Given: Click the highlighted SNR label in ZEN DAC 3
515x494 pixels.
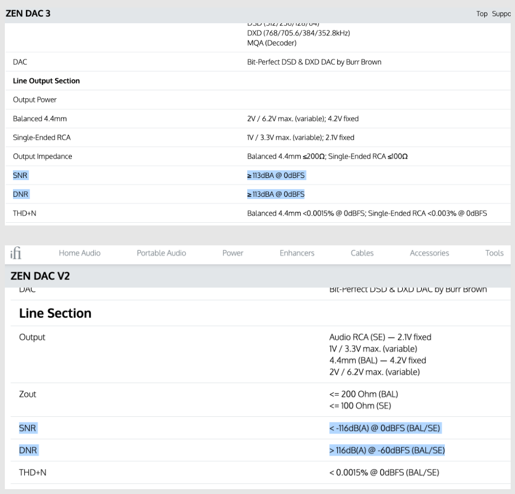Looking at the screenshot, I should [x=20, y=175].
